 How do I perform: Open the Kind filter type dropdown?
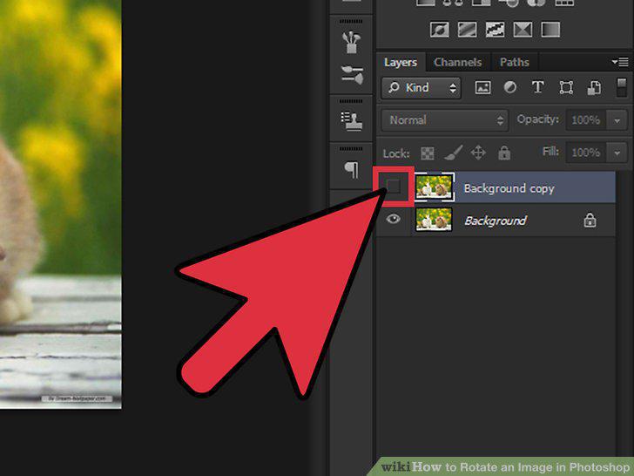421,88
